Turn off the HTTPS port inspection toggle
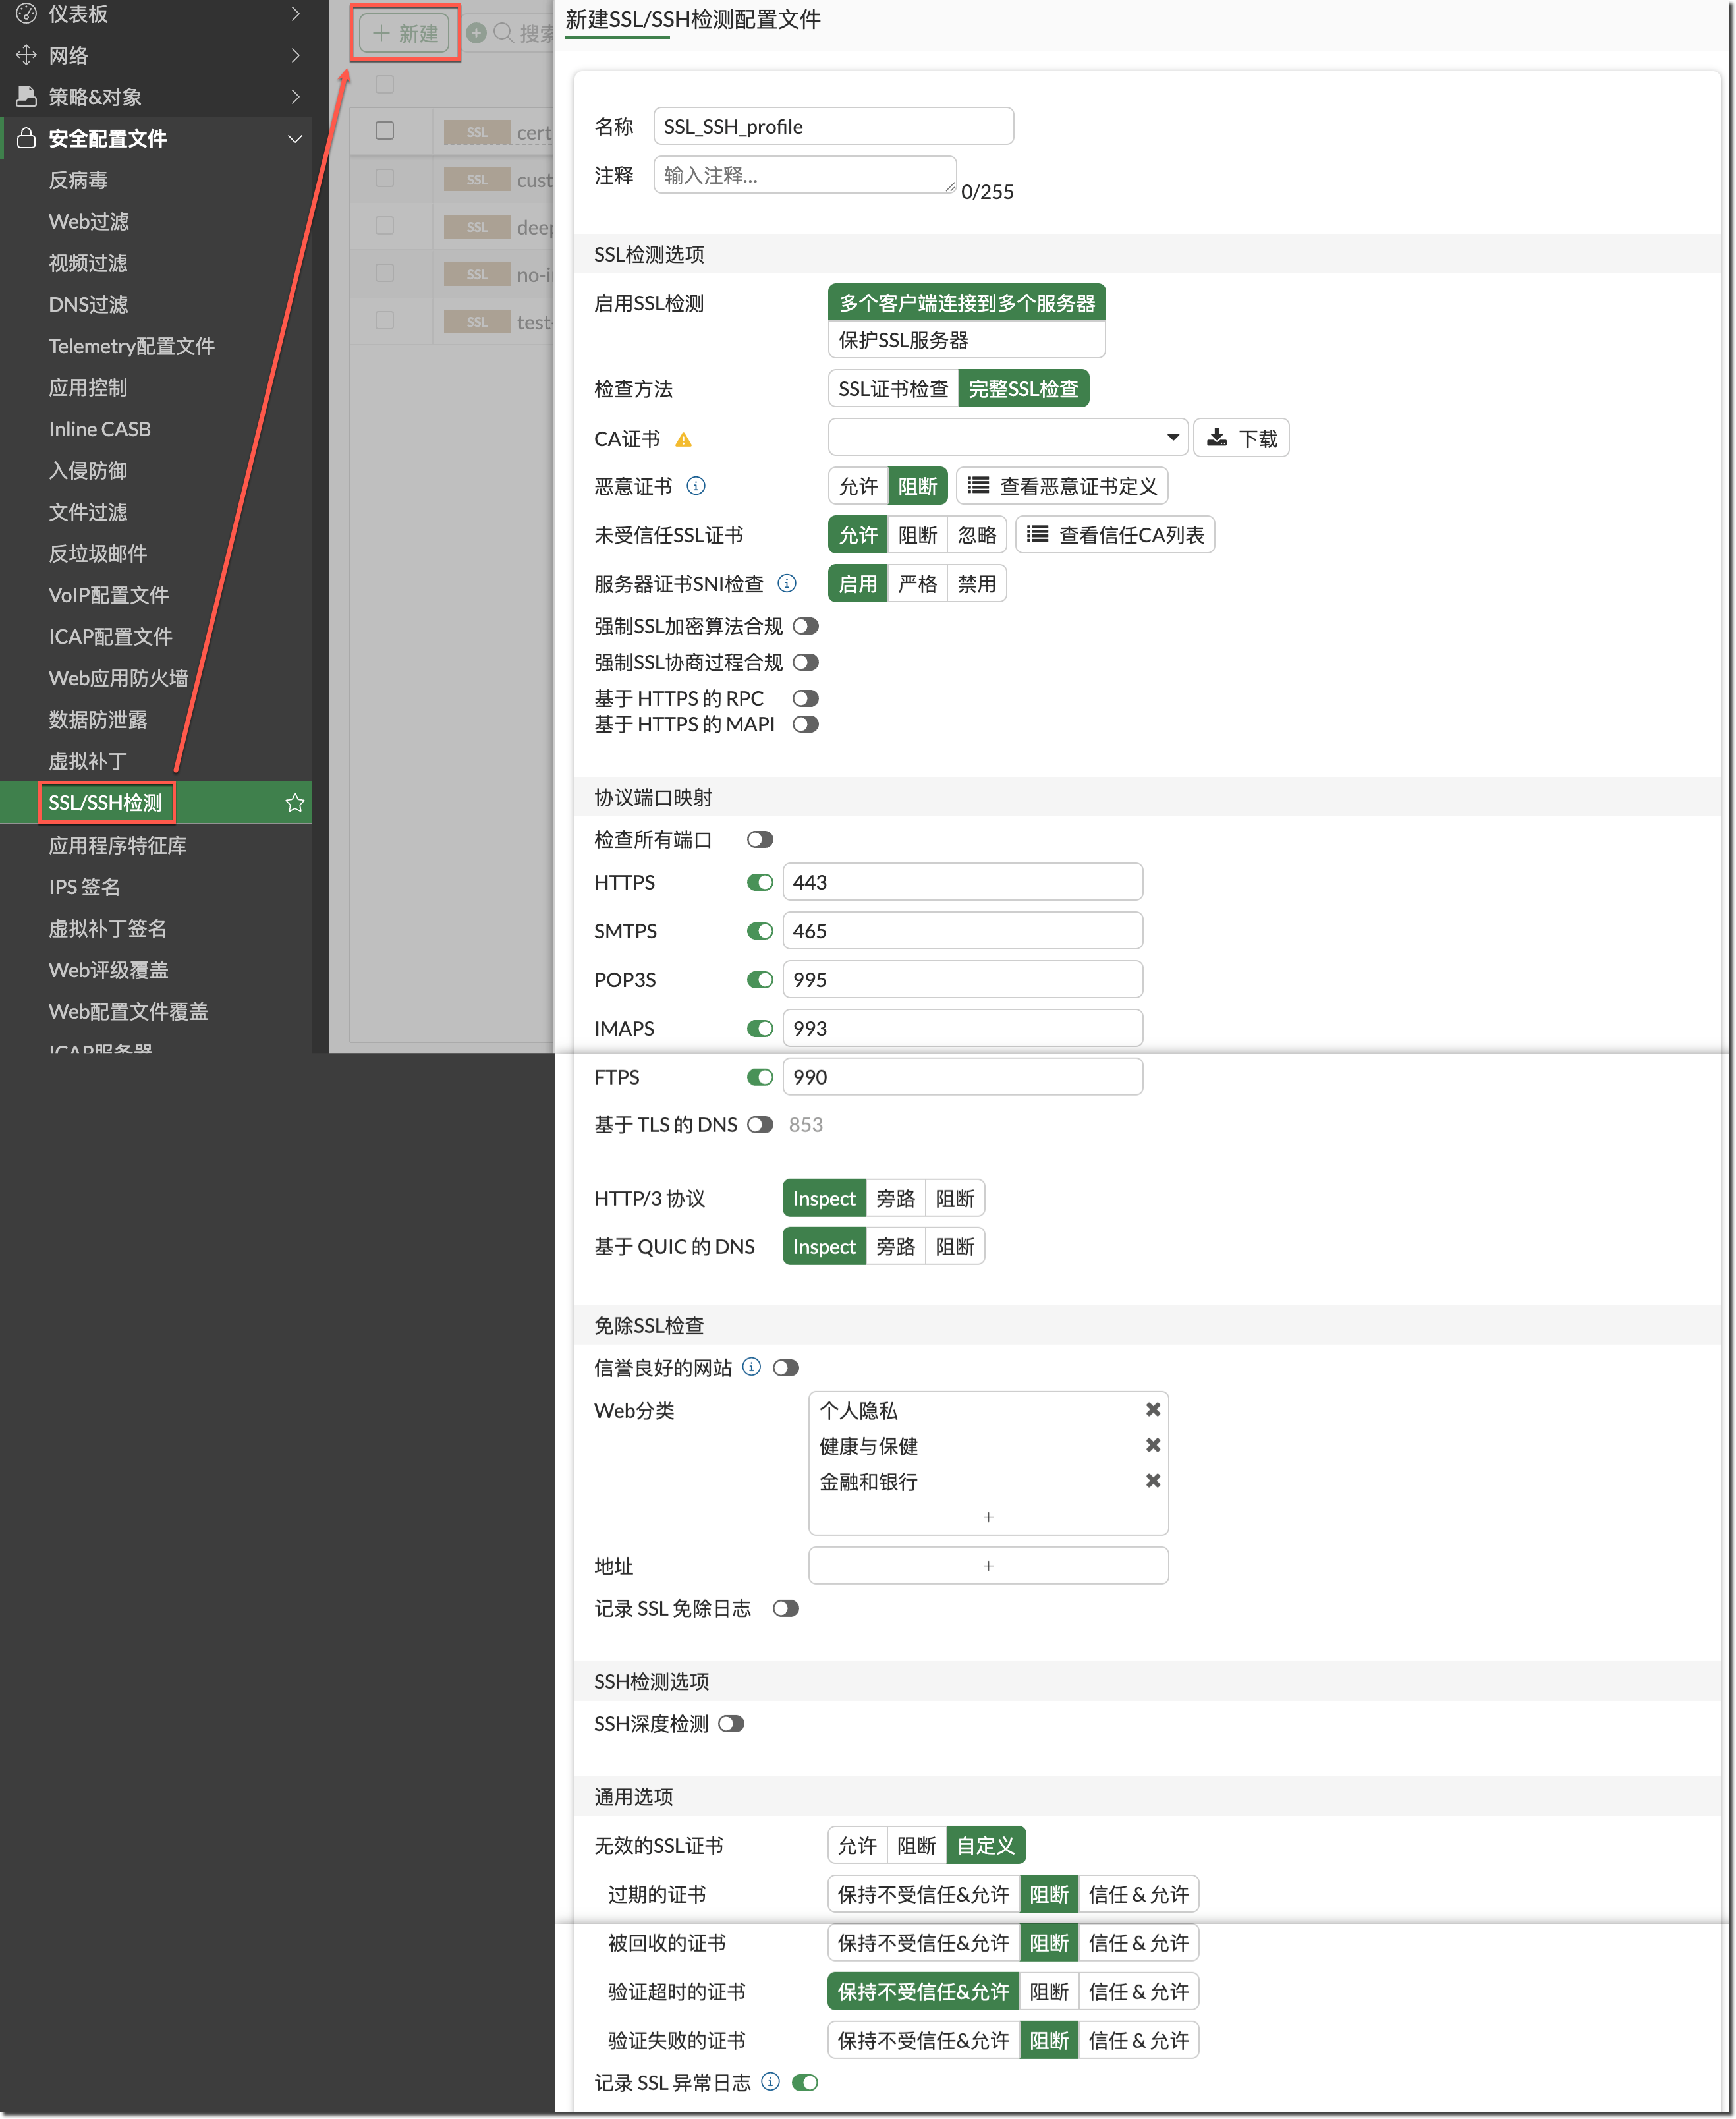This screenshot has height=2119, width=1736. pos(760,882)
